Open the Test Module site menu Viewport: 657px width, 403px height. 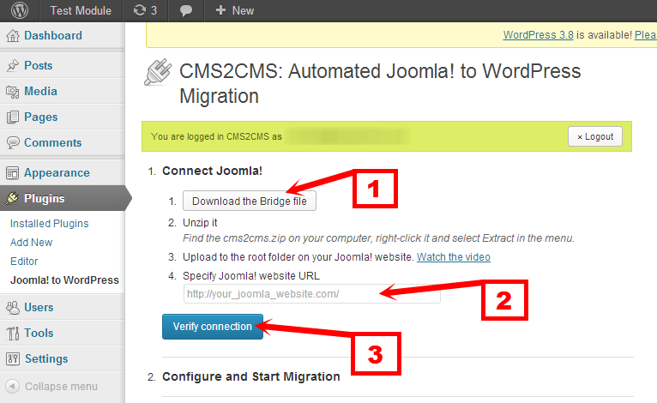click(81, 10)
